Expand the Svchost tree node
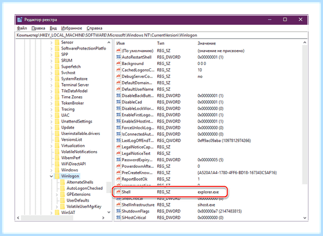Viewport: 323px width, 236px height. tap(51, 73)
